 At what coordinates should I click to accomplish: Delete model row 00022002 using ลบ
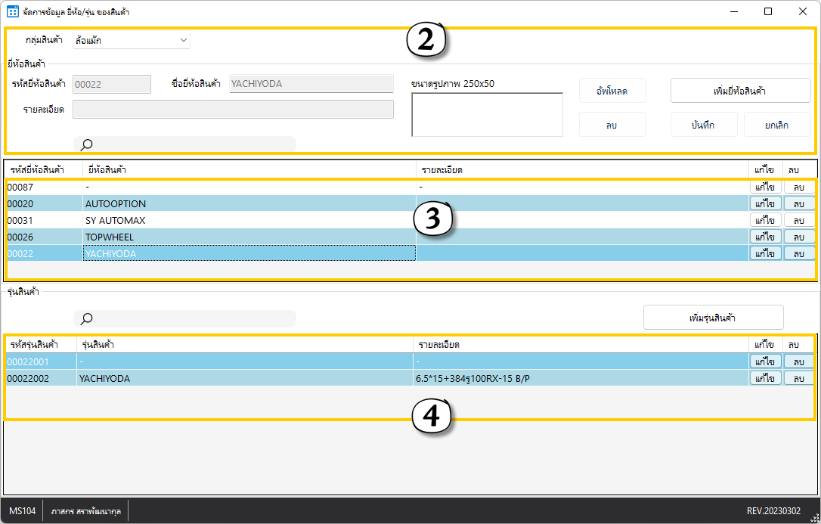(799, 378)
